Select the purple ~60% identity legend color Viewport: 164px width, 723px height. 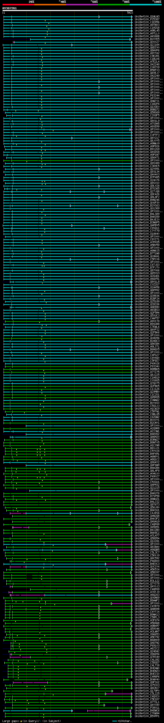click(x=82, y=5)
